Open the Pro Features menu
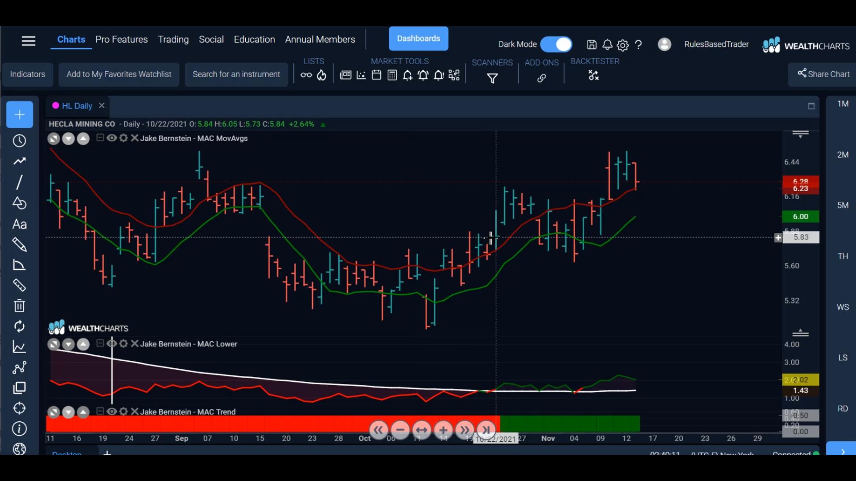 click(122, 39)
